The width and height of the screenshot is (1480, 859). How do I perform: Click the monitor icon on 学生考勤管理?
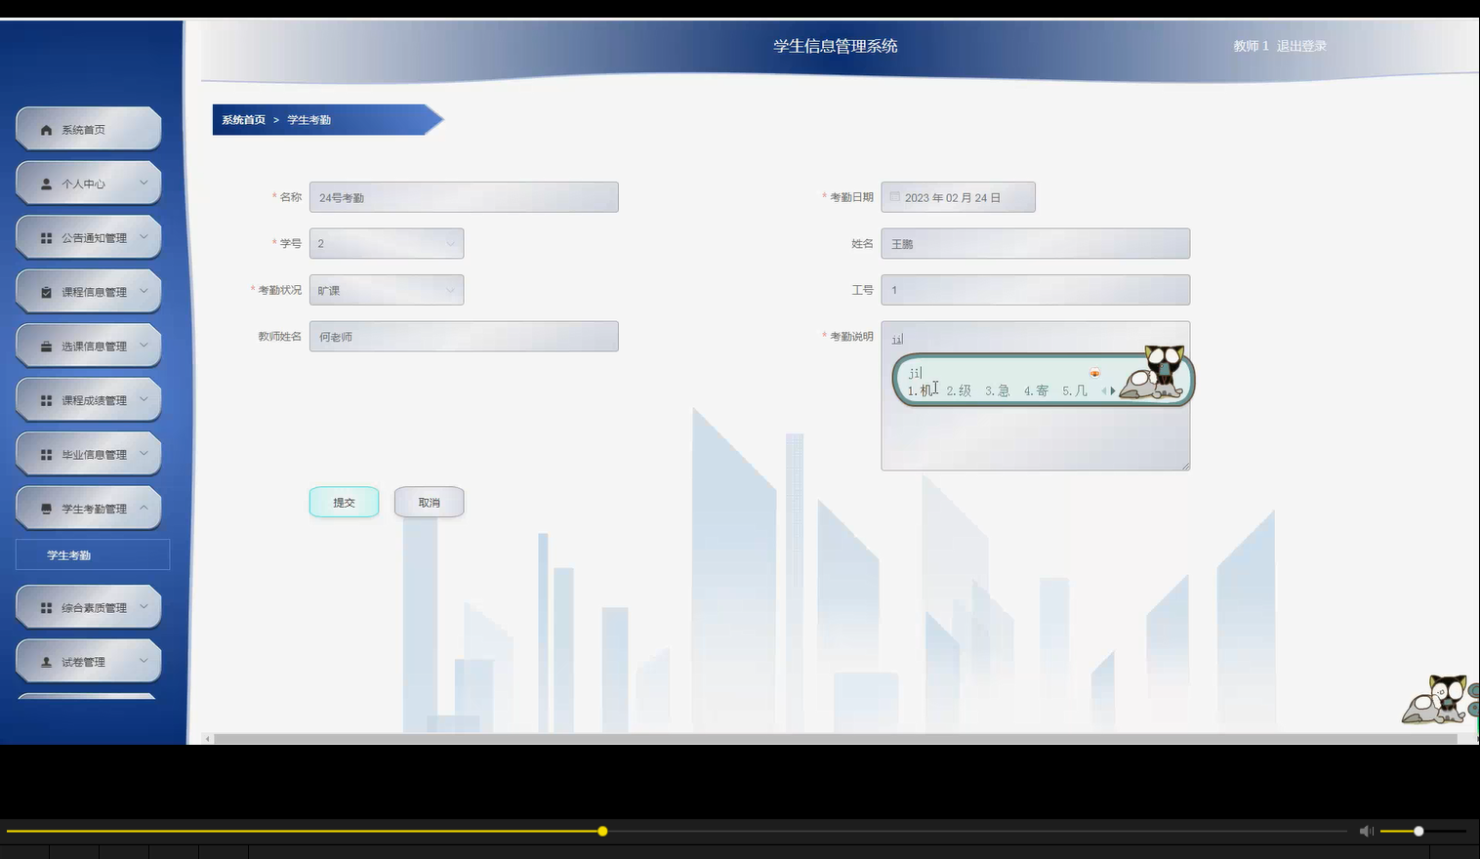point(44,508)
